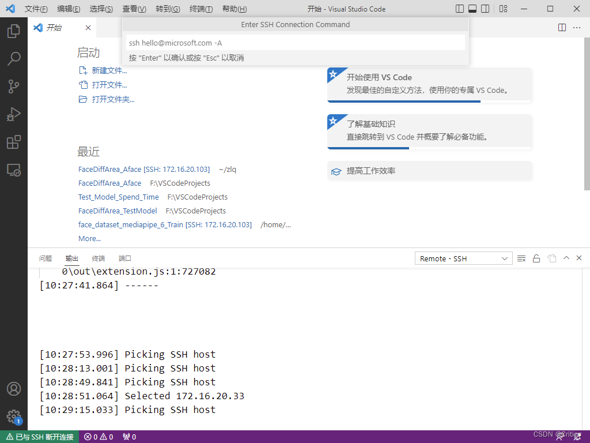Open the 查看(V) menu
This screenshot has height=443, width=590.
(x=134, y=9)
